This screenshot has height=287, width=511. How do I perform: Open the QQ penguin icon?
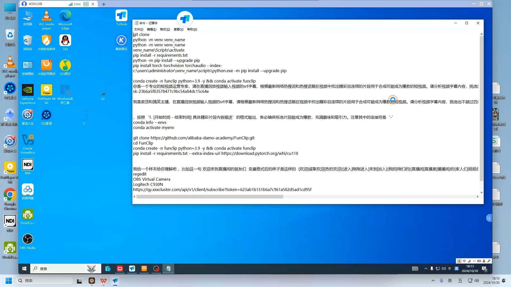65,43
